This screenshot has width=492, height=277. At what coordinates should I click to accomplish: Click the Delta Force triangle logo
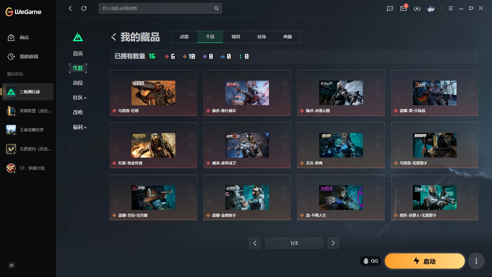pyautogui.click(x=78, y=37)
